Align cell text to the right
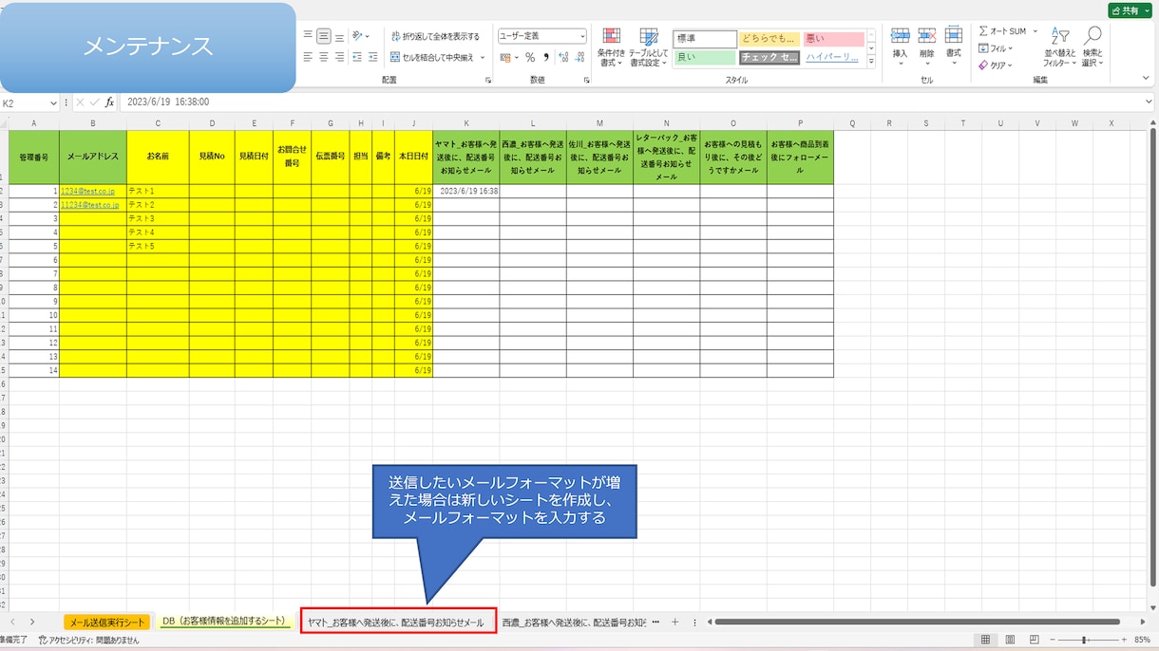Viewport: 1159px width, 651px height. pos(339,57)
